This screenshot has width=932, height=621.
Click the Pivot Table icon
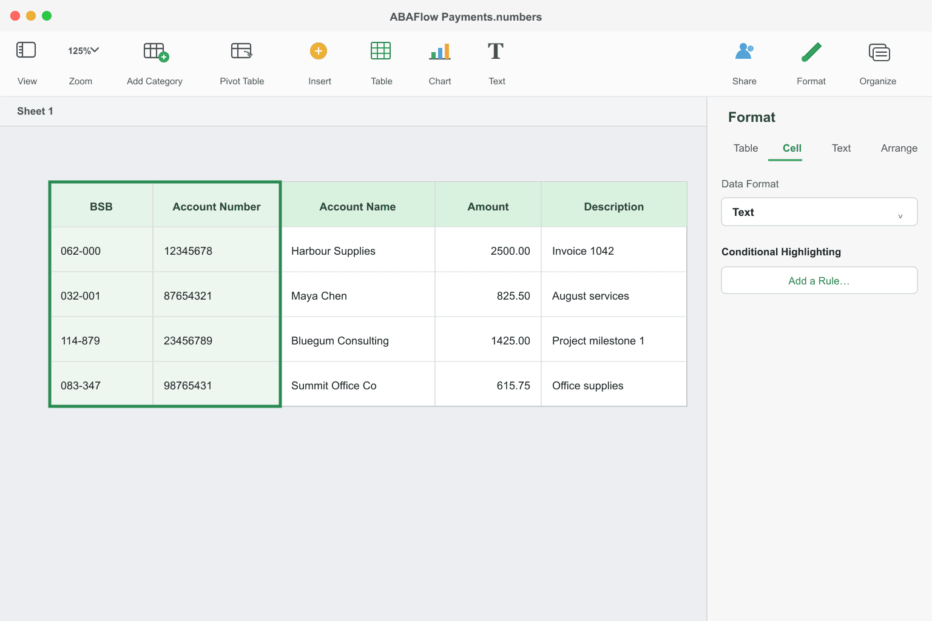[241, 50]
